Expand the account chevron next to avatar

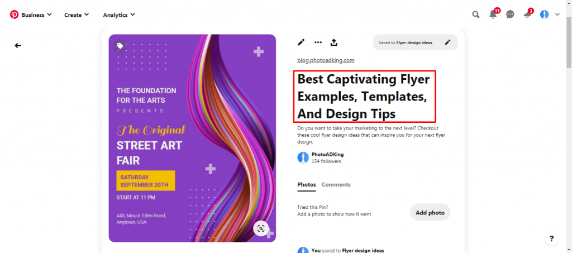(x=557, y=15)
